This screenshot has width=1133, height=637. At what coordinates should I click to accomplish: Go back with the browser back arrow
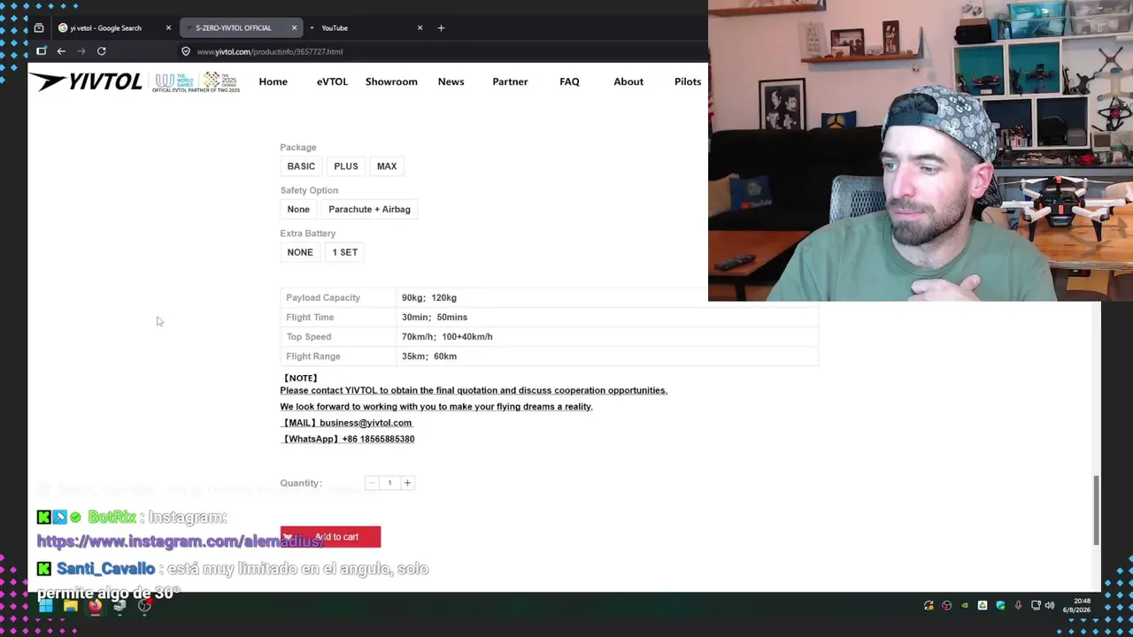[61, 51]
